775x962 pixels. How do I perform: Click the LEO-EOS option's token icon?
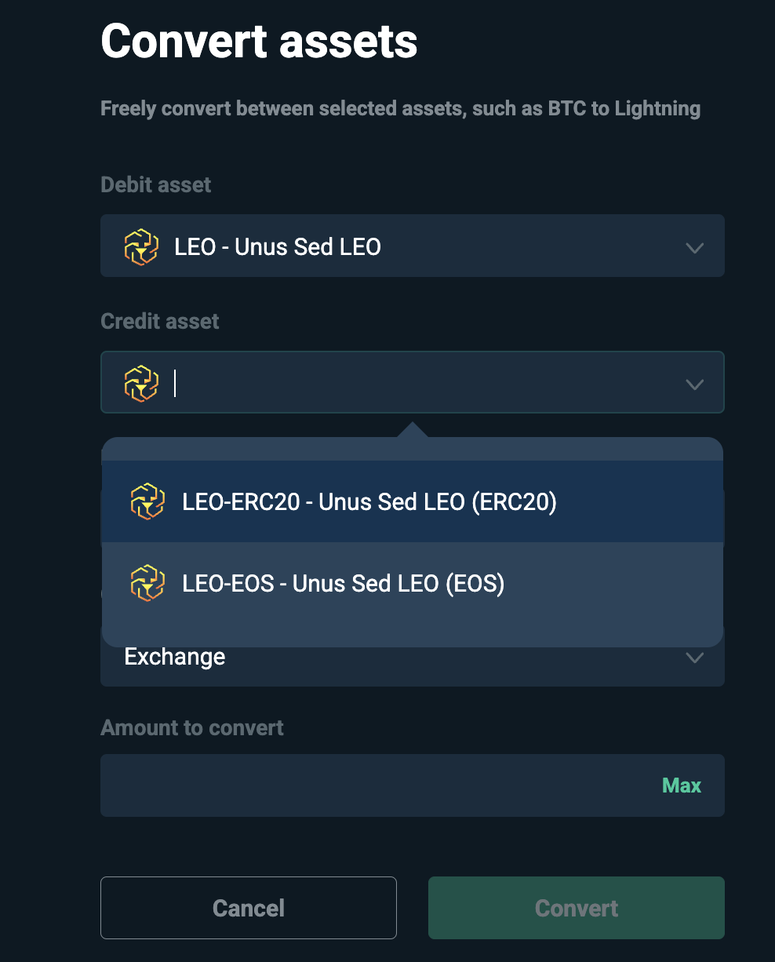147,583
